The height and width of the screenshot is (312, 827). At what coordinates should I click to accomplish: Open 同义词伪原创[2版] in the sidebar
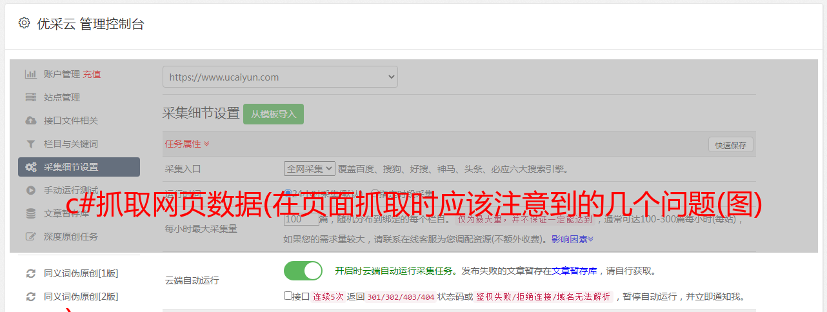pyautogui.click(x=81, y=297)
